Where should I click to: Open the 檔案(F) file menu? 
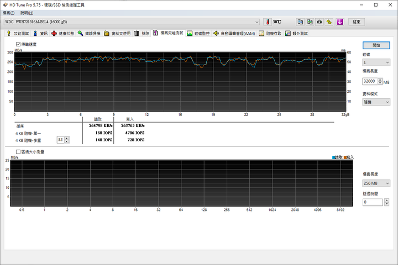(x=9, y=13)
